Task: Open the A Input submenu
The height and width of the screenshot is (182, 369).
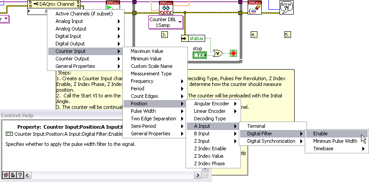Action: (x=213, y=126)
